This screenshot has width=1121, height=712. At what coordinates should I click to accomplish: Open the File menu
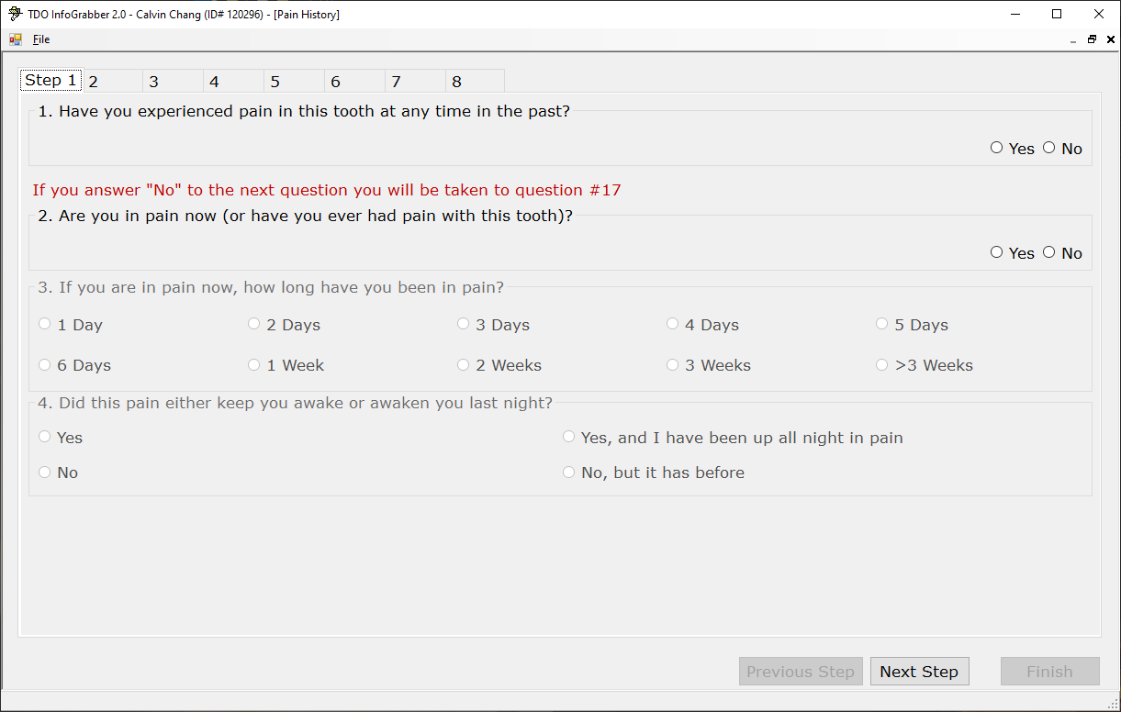pos(41,39)
